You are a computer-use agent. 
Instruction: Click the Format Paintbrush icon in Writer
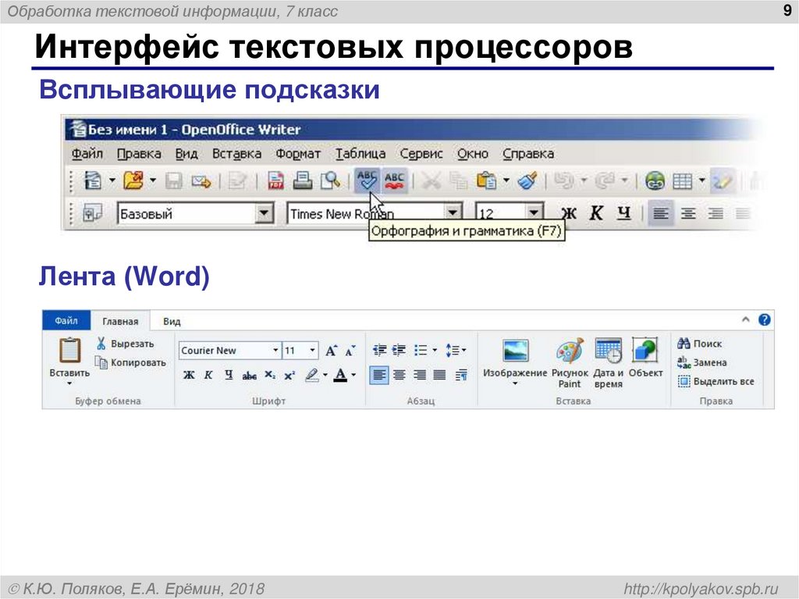tap(527, 180)
